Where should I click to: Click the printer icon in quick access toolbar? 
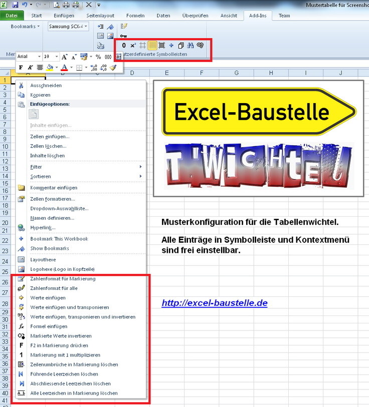[x=66, y=5]
